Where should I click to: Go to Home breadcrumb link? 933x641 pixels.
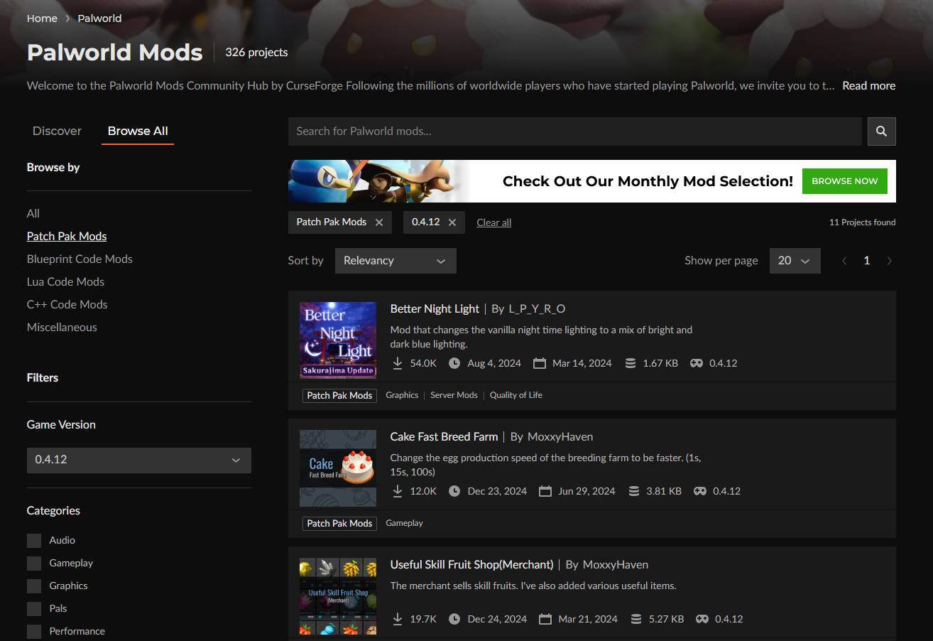click(42, 18)
